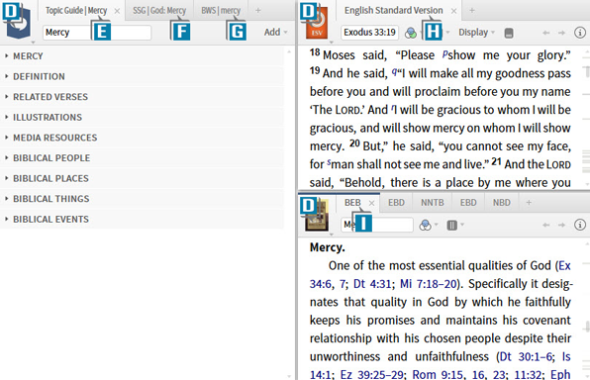
Task: Click the BEB panel vertical scrollbar thumb
Action: tap(587, 327)
